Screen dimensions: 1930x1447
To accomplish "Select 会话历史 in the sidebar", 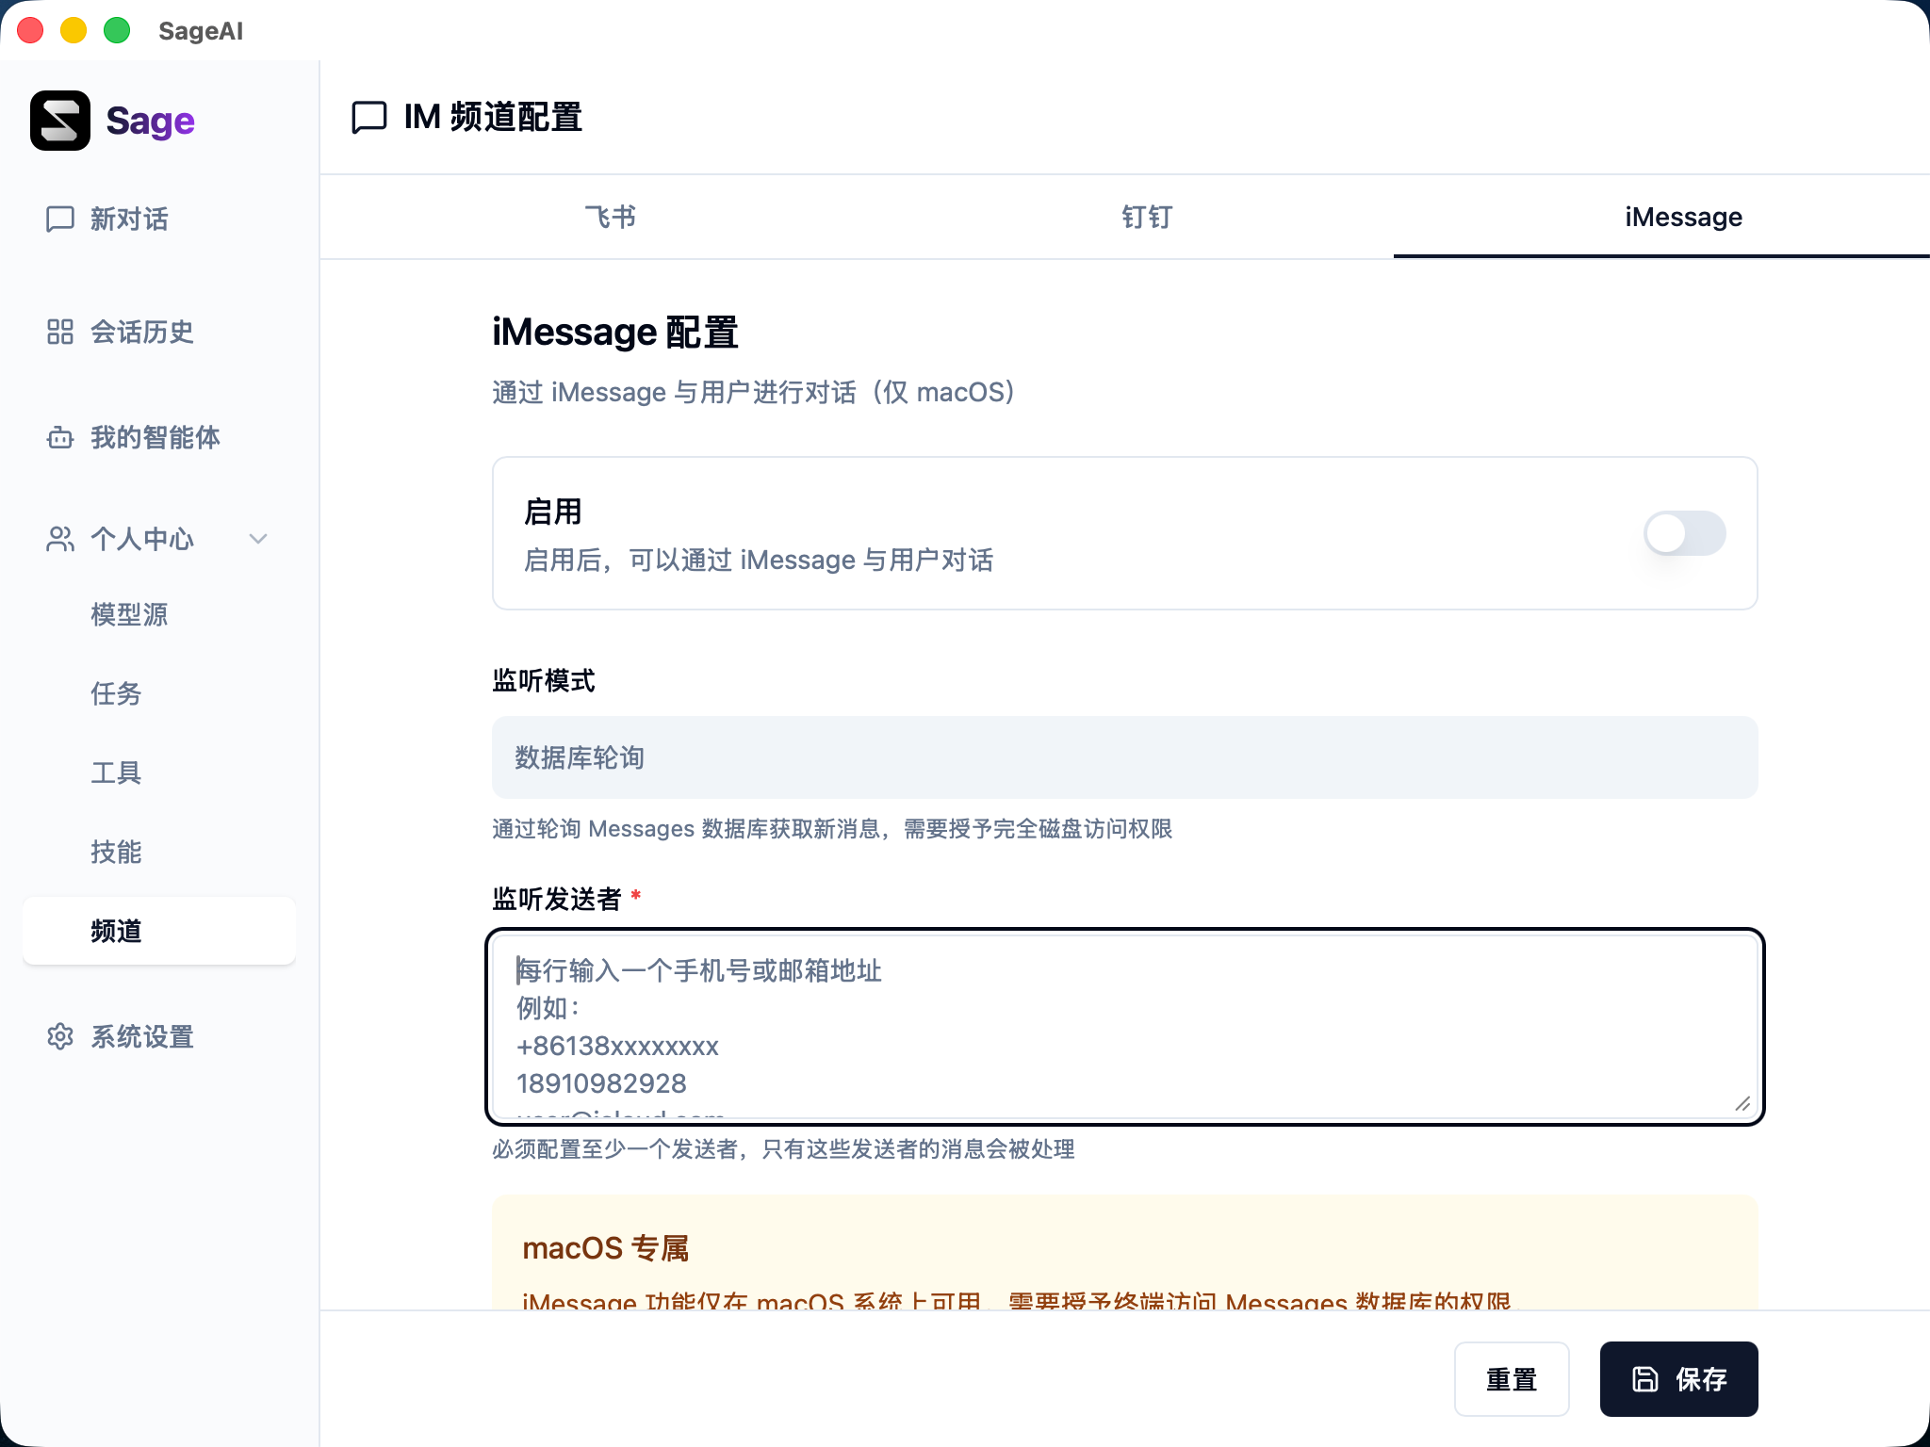I will (x=141, y=332).
